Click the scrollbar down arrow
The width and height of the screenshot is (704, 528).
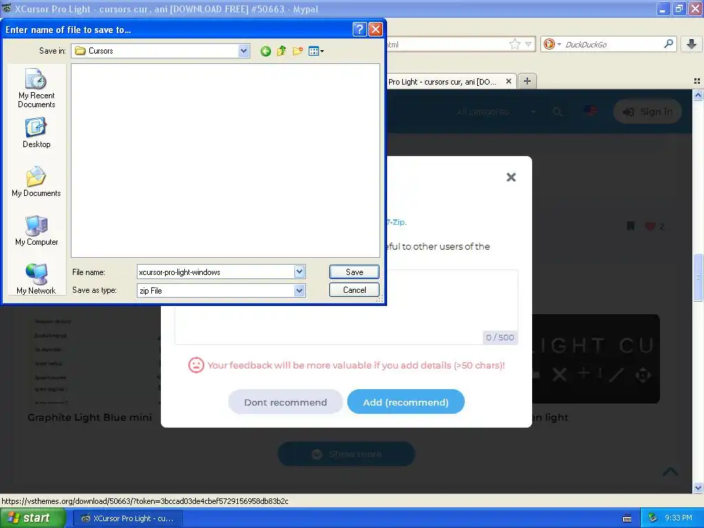(x=698, y=487)
